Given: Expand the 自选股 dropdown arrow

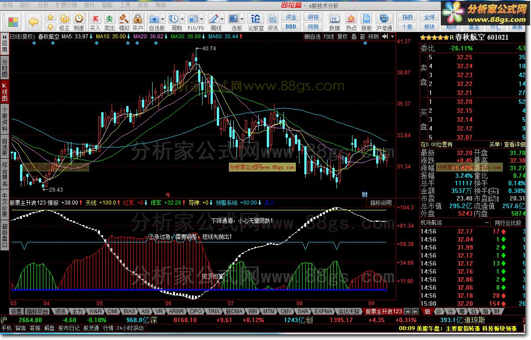Looking at the screenshot, I should pos(162,19).
